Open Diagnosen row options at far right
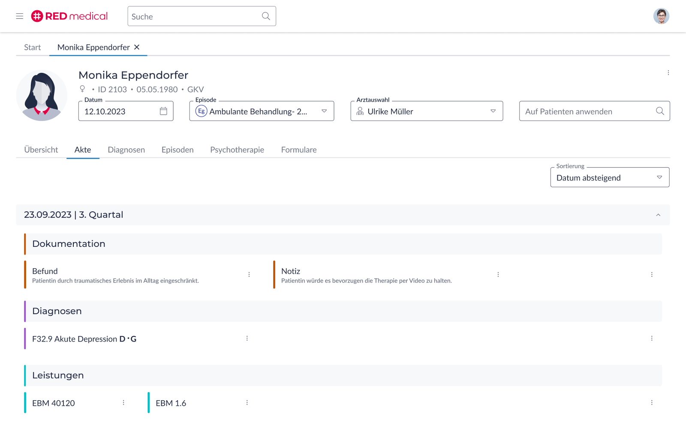 (652, 339)
